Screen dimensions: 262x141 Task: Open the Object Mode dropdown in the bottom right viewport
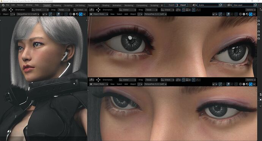point(99,84)
